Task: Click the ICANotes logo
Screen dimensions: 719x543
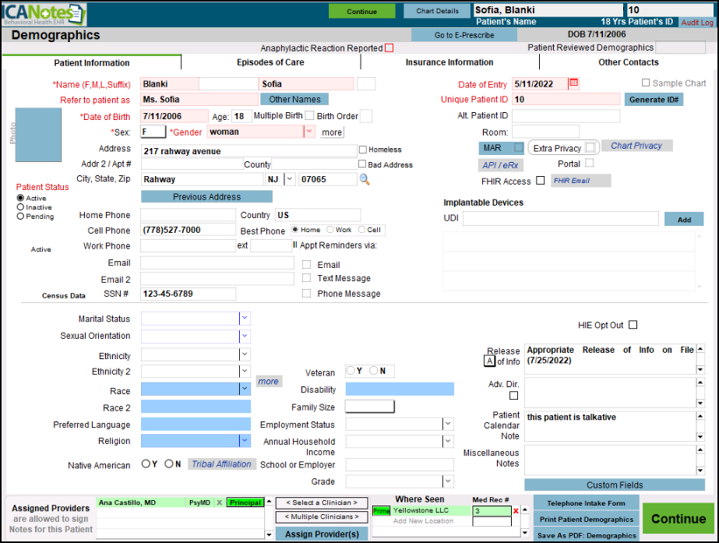Action: click(44, 13)
